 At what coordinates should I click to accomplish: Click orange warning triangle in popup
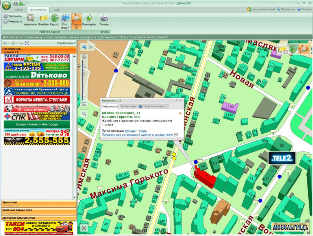coord(180,113)
